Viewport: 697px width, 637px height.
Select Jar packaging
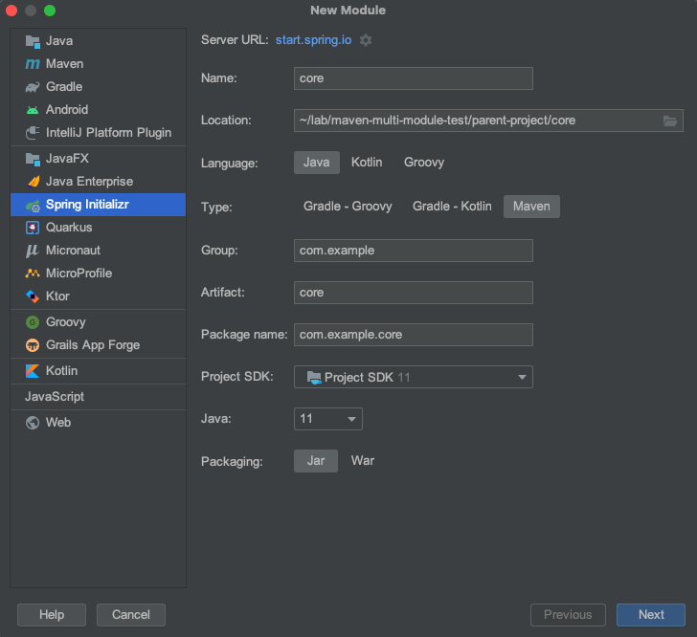pyautogui.click(x=316, y=461)
